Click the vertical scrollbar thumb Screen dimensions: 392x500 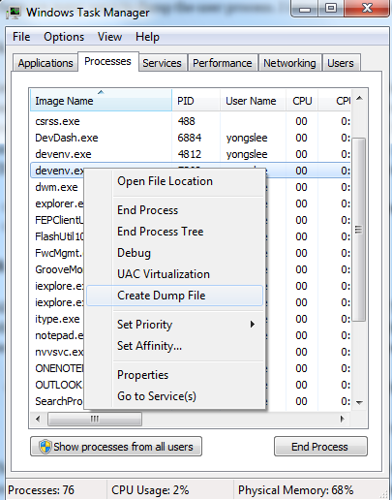click(359, 230)
